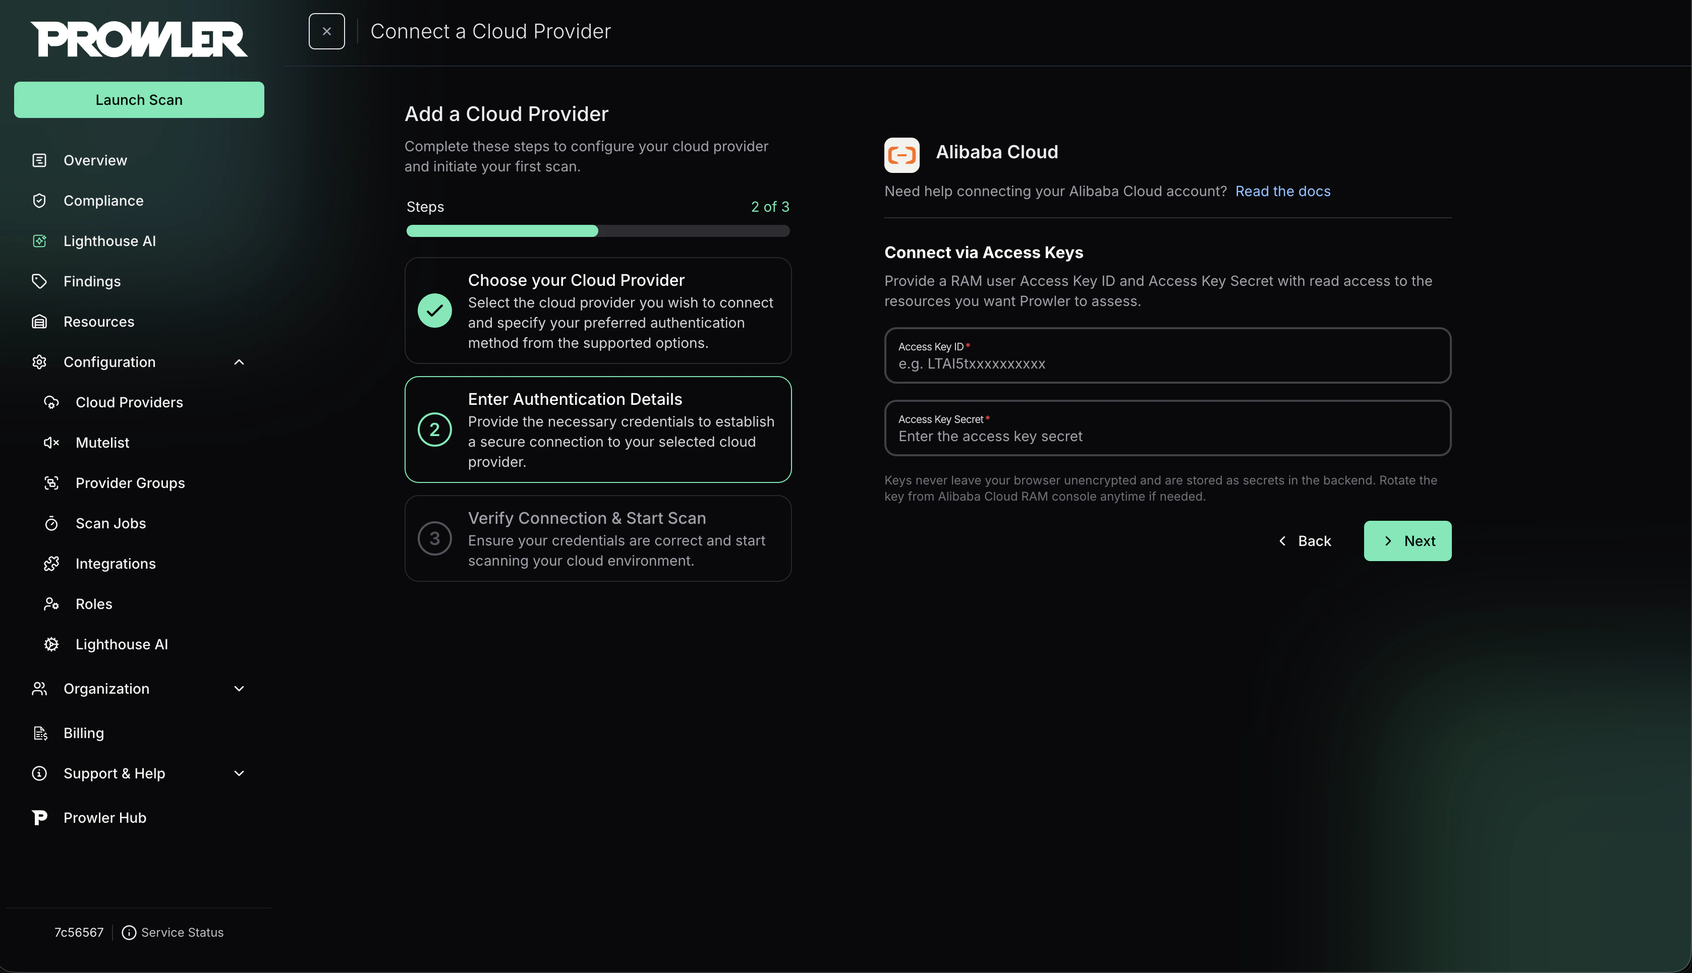Select step 3 'Verify Connection & Start Scan'

(x=598, y=538)
